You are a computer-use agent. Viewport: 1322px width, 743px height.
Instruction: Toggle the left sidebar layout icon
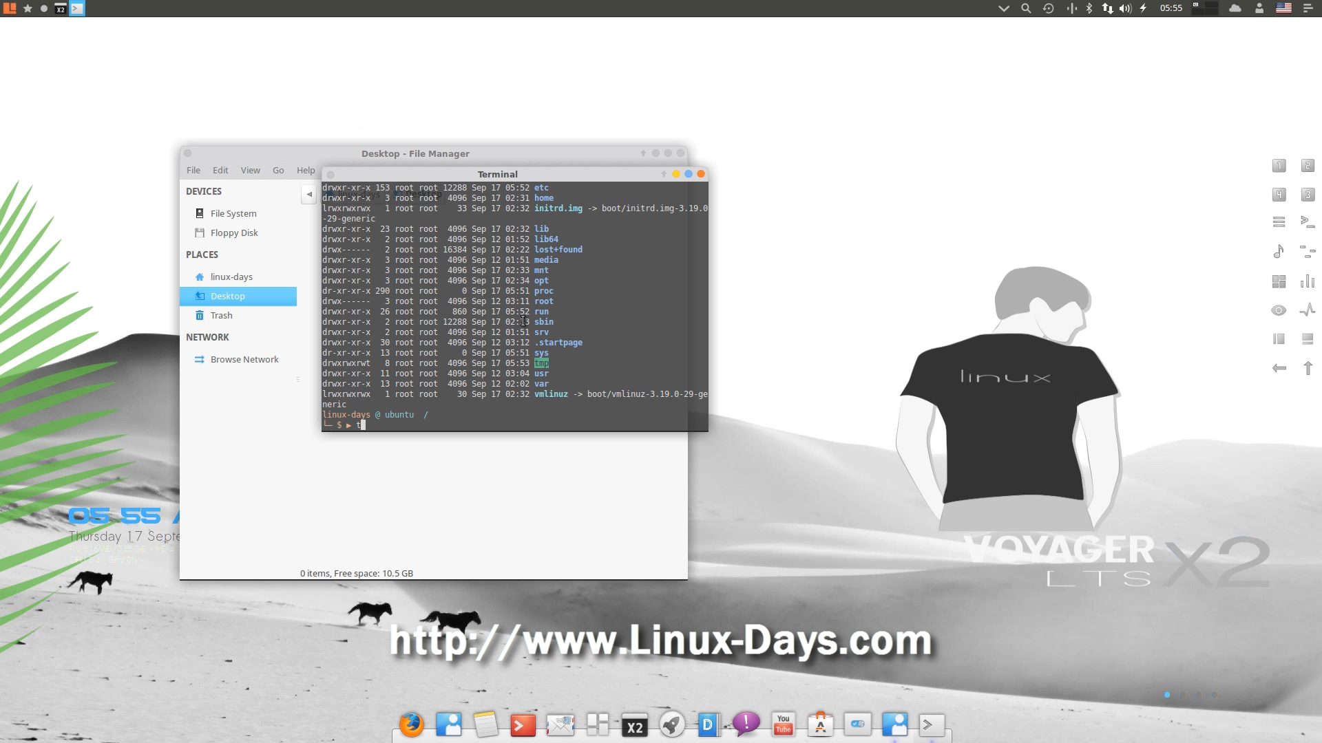1279,339
